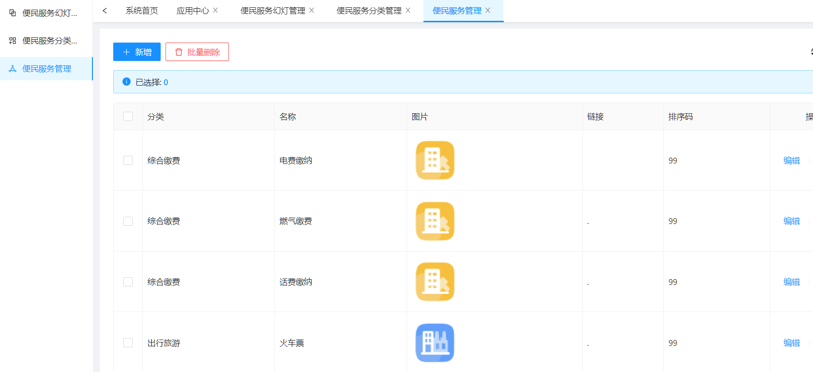
Task: Click the 便民服务管理 sidebar icon
Action: [13, 69]
